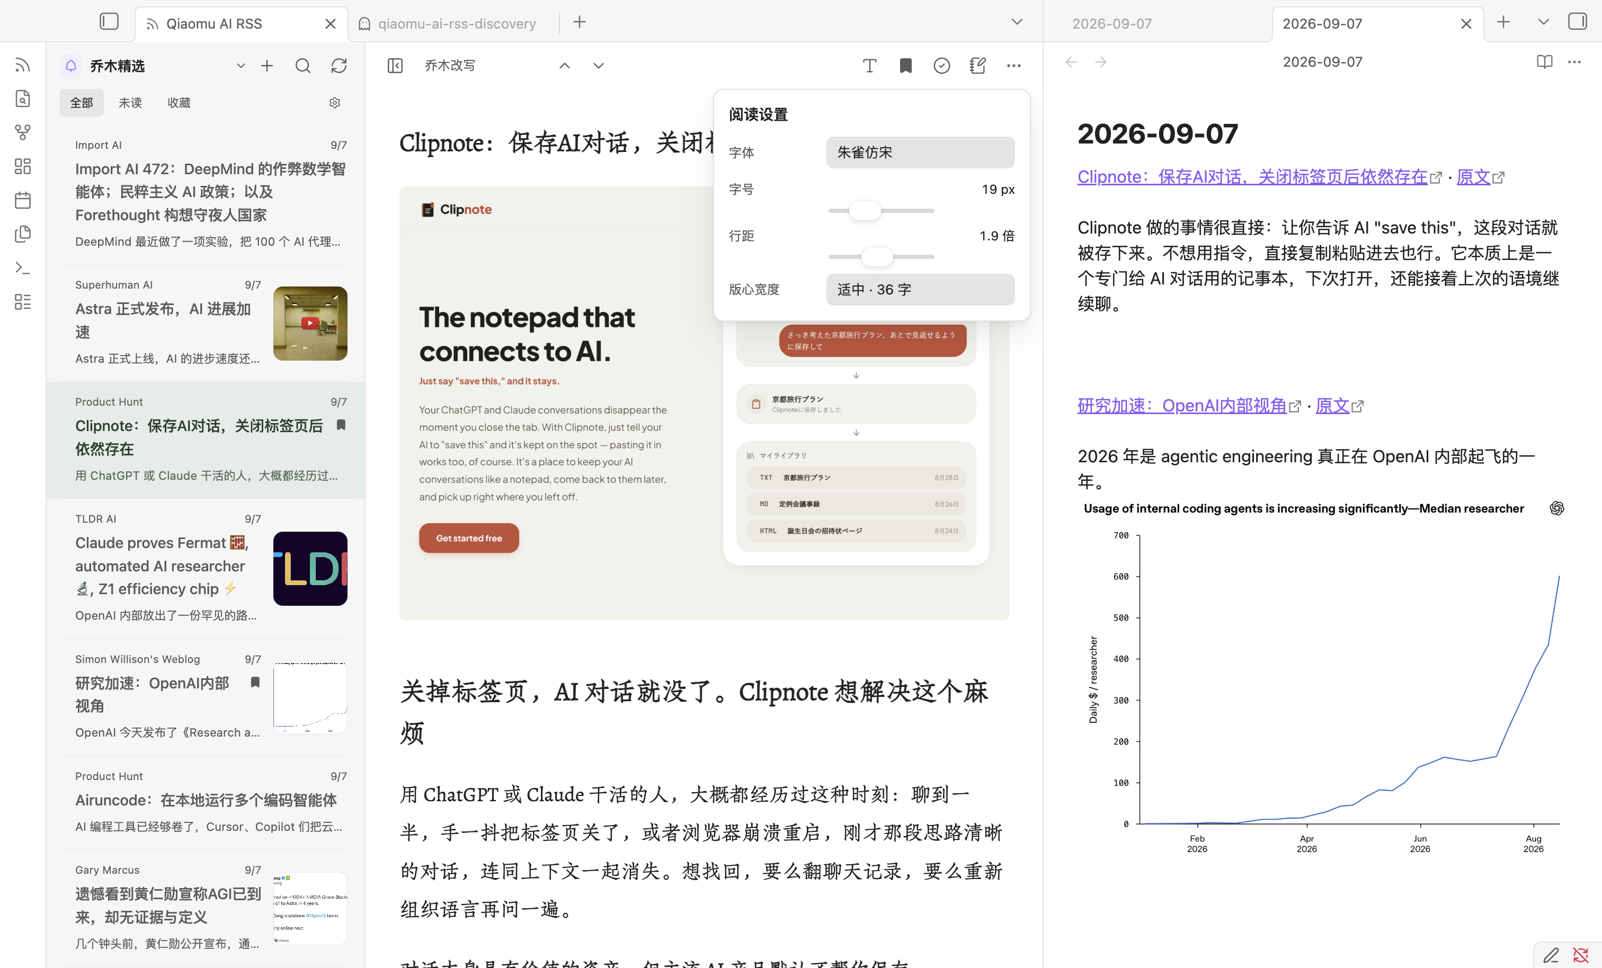Collapse article list panel icon
This screenshot has width=1602, height=968.
(395, 66)
